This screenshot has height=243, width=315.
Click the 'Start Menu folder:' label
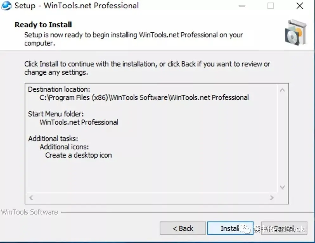point(56,114)
